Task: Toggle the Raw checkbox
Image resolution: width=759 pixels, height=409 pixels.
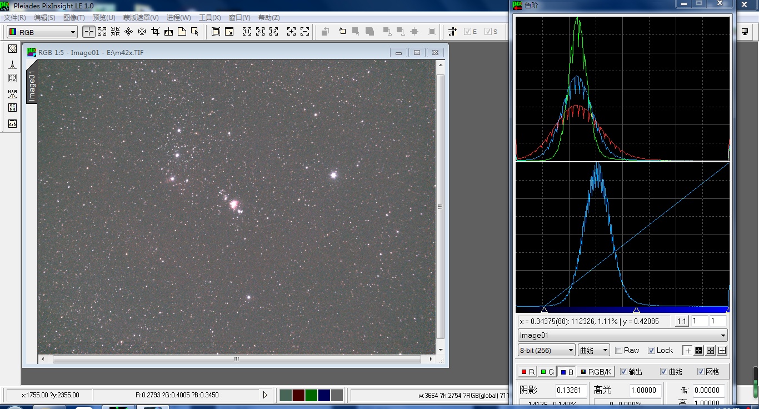Action: (618, 351)
